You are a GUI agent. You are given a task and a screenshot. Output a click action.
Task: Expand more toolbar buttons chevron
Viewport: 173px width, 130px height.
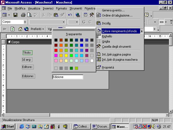pos(171,22)
